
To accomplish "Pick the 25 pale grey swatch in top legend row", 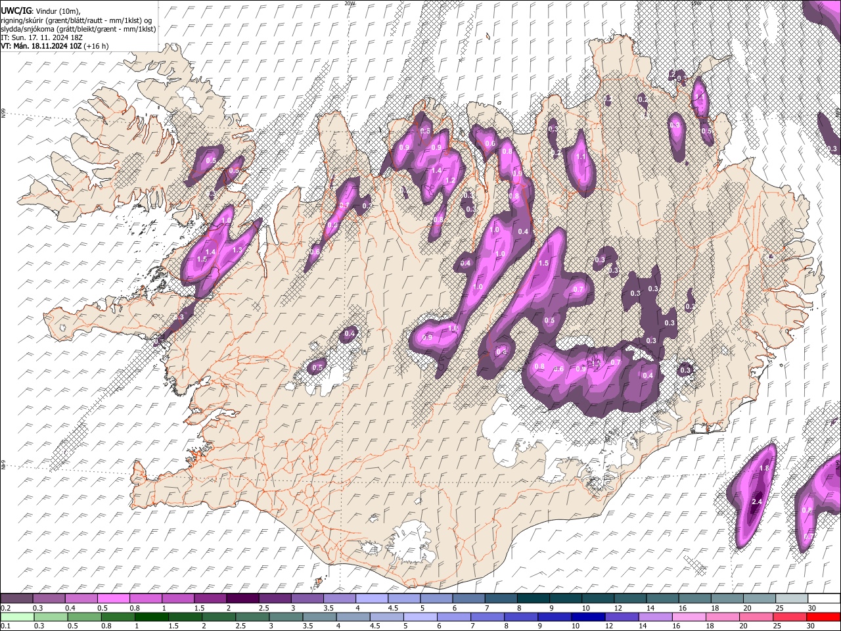I will click(792, 599).
